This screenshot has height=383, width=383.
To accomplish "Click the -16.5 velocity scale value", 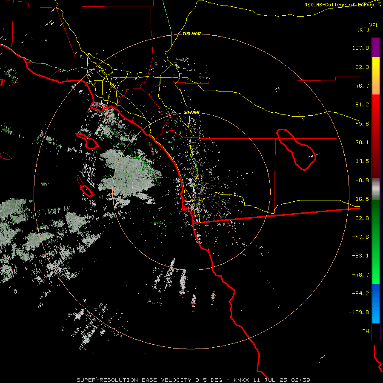I will [360, 199].
